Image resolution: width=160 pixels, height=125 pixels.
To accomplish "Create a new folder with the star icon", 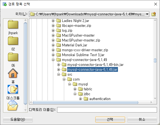I will pyautogui.click(x=153, y=14).
